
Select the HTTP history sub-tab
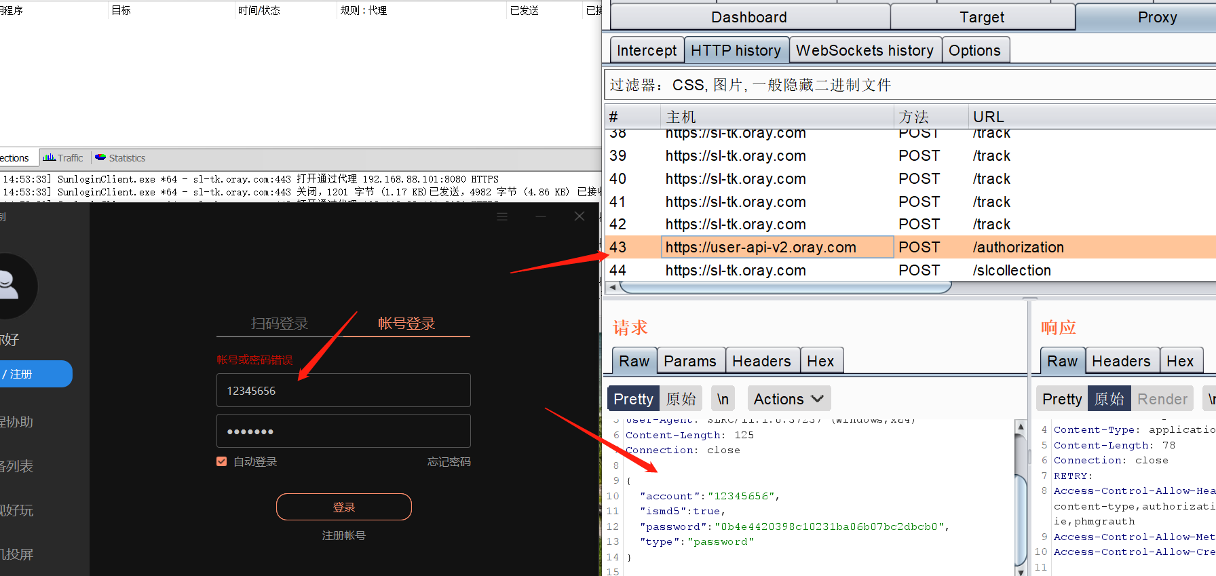tap(736, 50)
